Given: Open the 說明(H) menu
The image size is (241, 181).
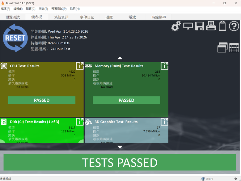Looking at the screenshot, I should pos(75,9).
